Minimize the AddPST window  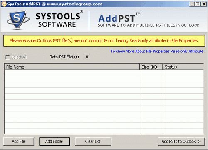[x=192, y=4]
